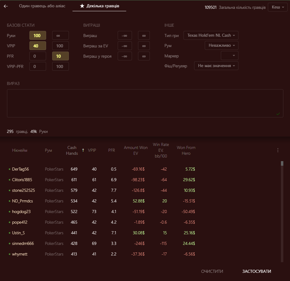Open the Маркер dropdown

tap(230, 56)
